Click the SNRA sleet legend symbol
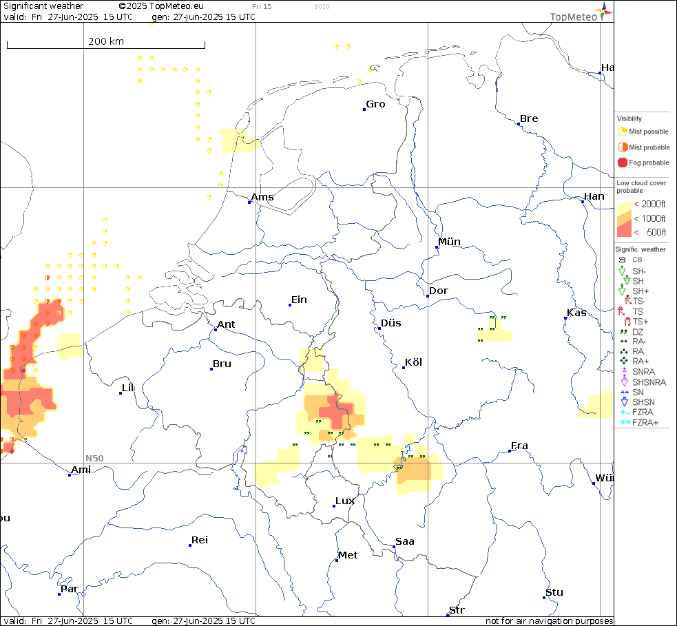The height and width of the screenshot is (626, 677). pos(625,371)
